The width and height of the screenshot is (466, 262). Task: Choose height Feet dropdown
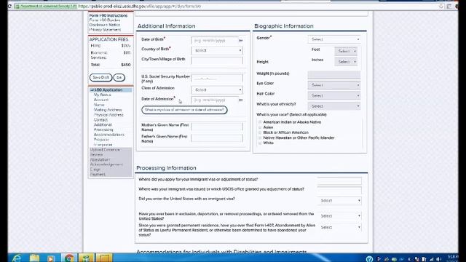pyautogui.click(x=346, y=51)
